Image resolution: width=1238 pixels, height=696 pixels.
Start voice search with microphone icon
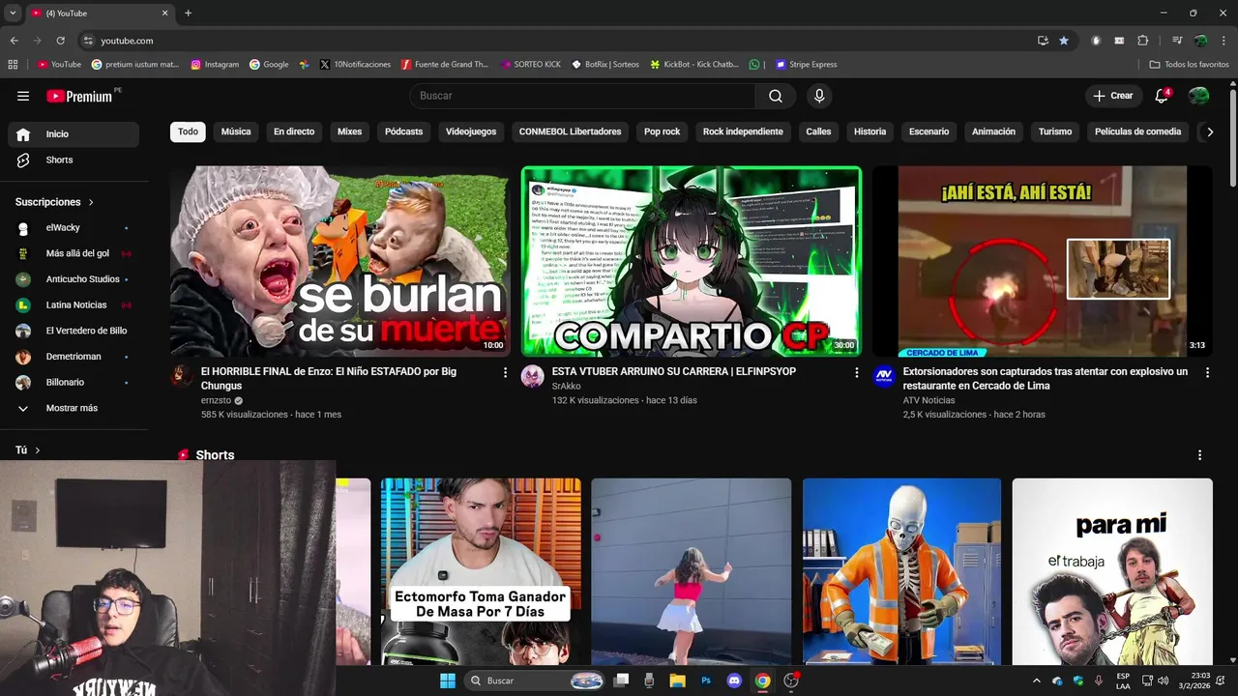point(819,96)
